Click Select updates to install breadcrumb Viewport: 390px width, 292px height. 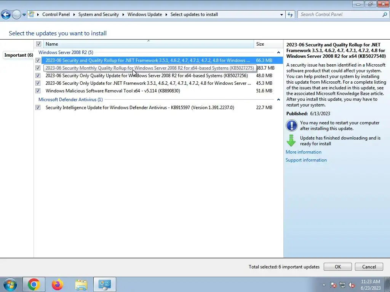(194, 14)
